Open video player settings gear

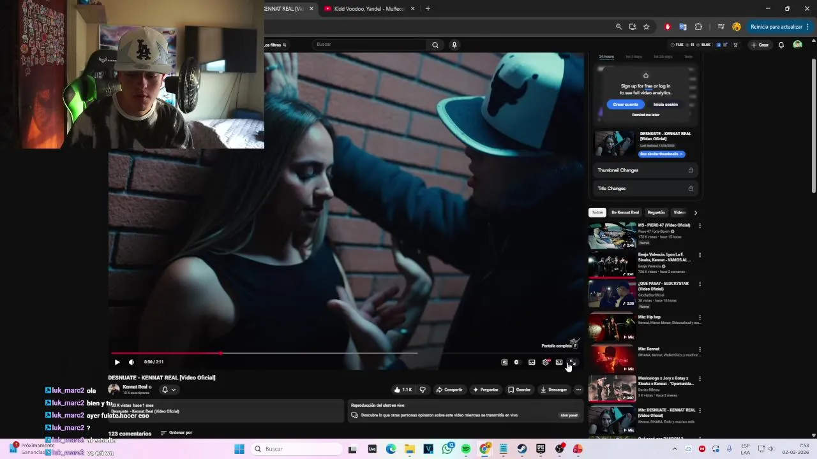click(x=546, y=362)
